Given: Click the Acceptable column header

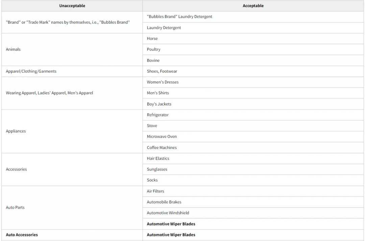Looking at the screenshot, I should click(253, 6).
